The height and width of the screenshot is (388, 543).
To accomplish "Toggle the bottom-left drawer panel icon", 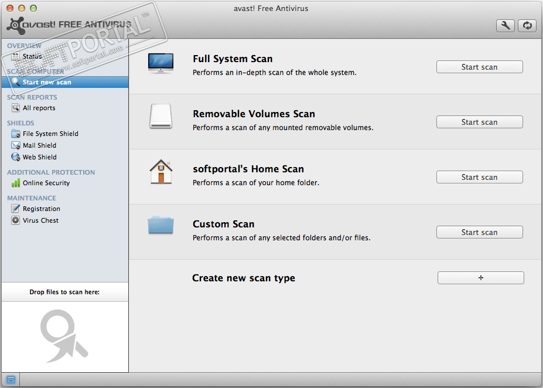I will (11, 380).
